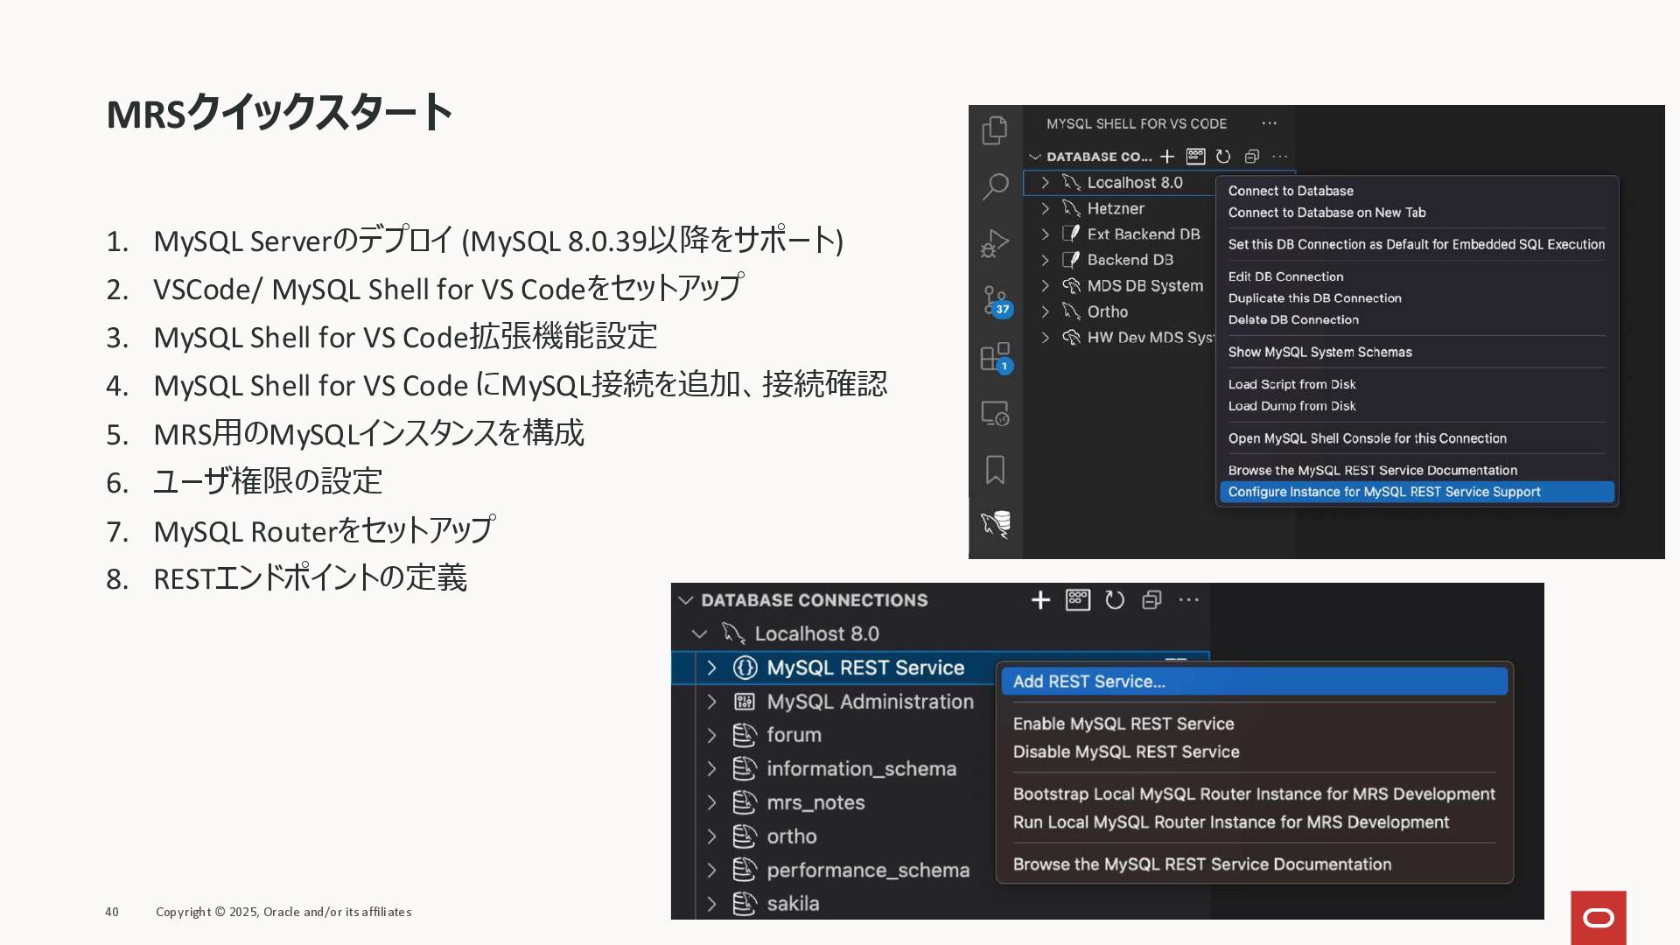Open Source Control icon with badge 37

point(996,300)
